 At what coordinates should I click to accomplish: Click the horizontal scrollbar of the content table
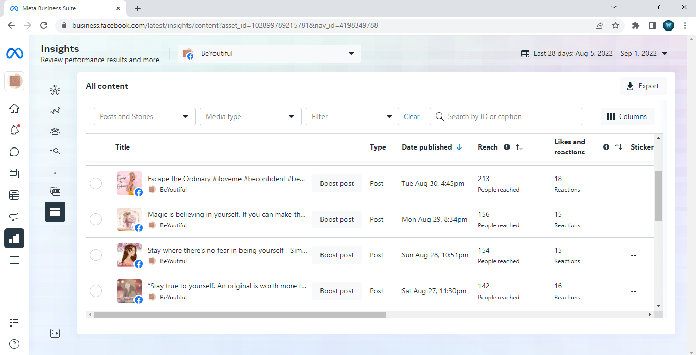click(239, 315)
